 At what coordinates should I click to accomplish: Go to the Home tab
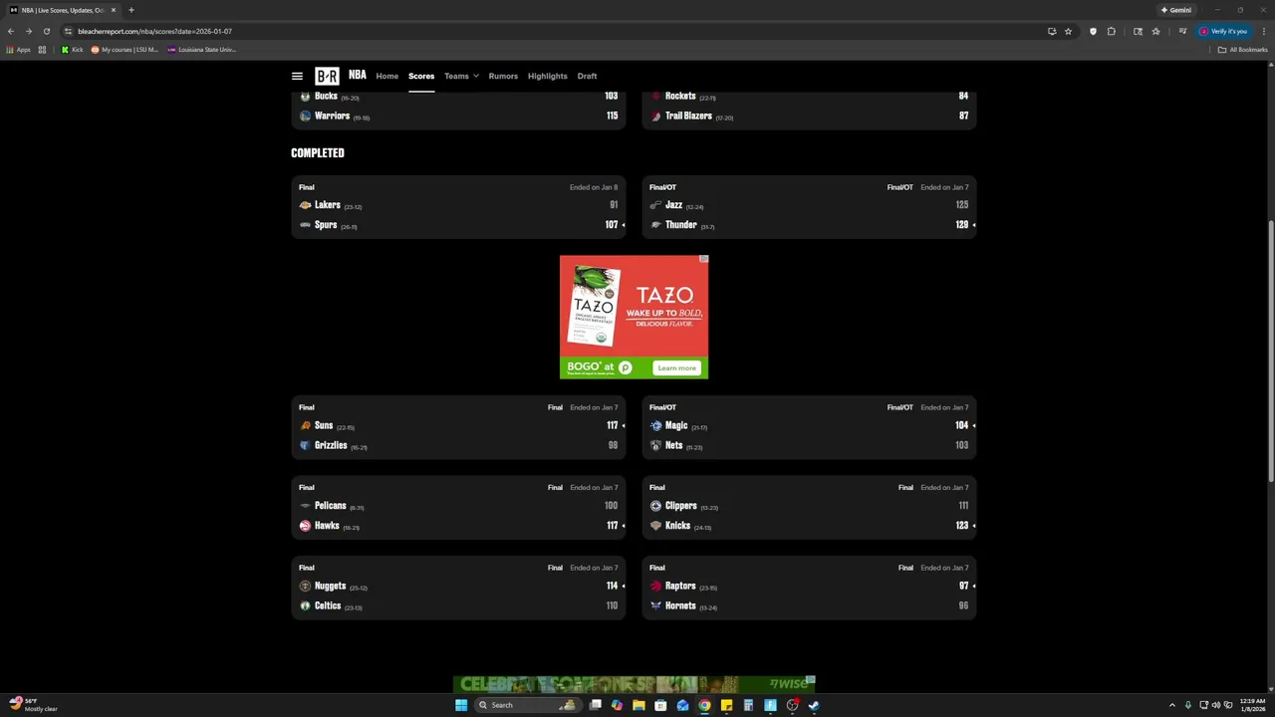click(386, 76)
